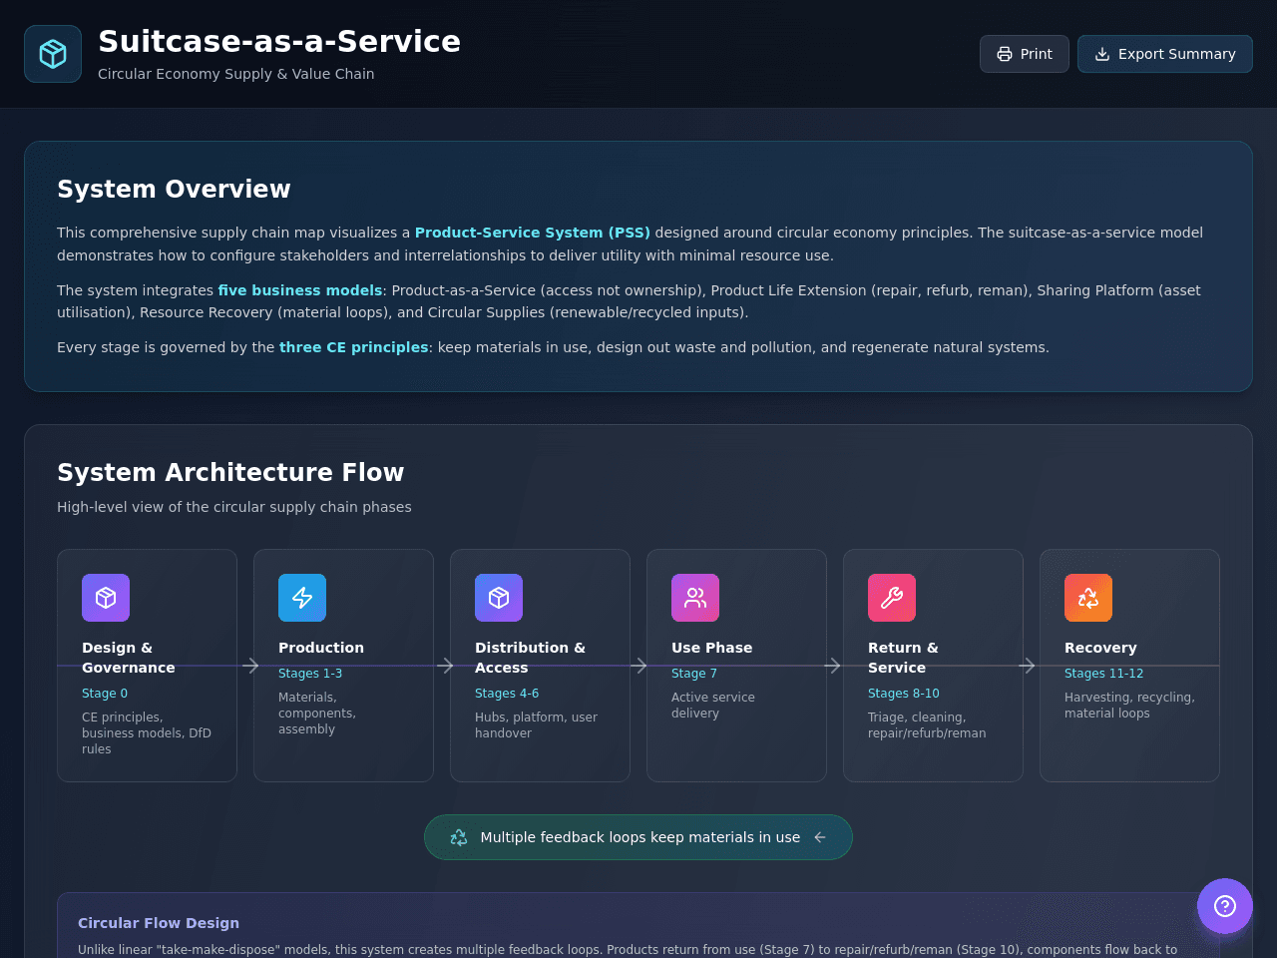Click the Suitcase-as-a-Service cube logo icon
Viewport: 1277px width, 958px height.
pos(53,54)
